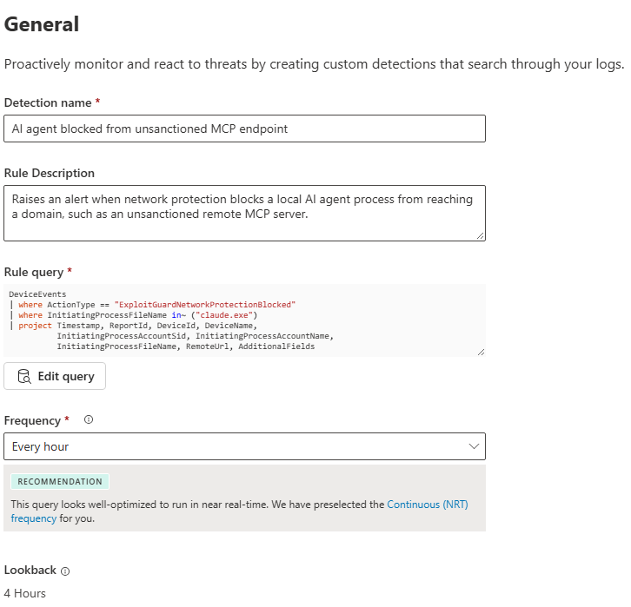Click the "4 Hours" lookback value
This screenshot has width=631, height=607.
tap(25, 593)
